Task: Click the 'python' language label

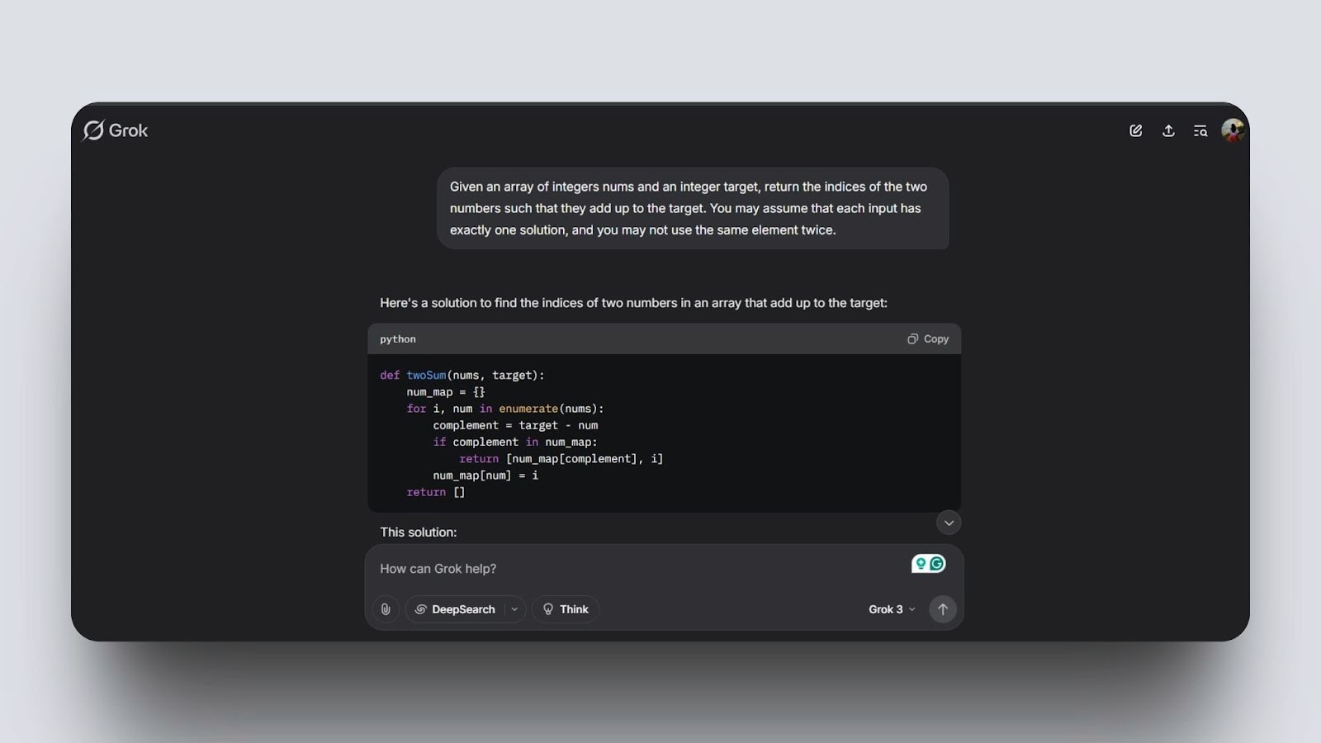Action: pos(398,339)
